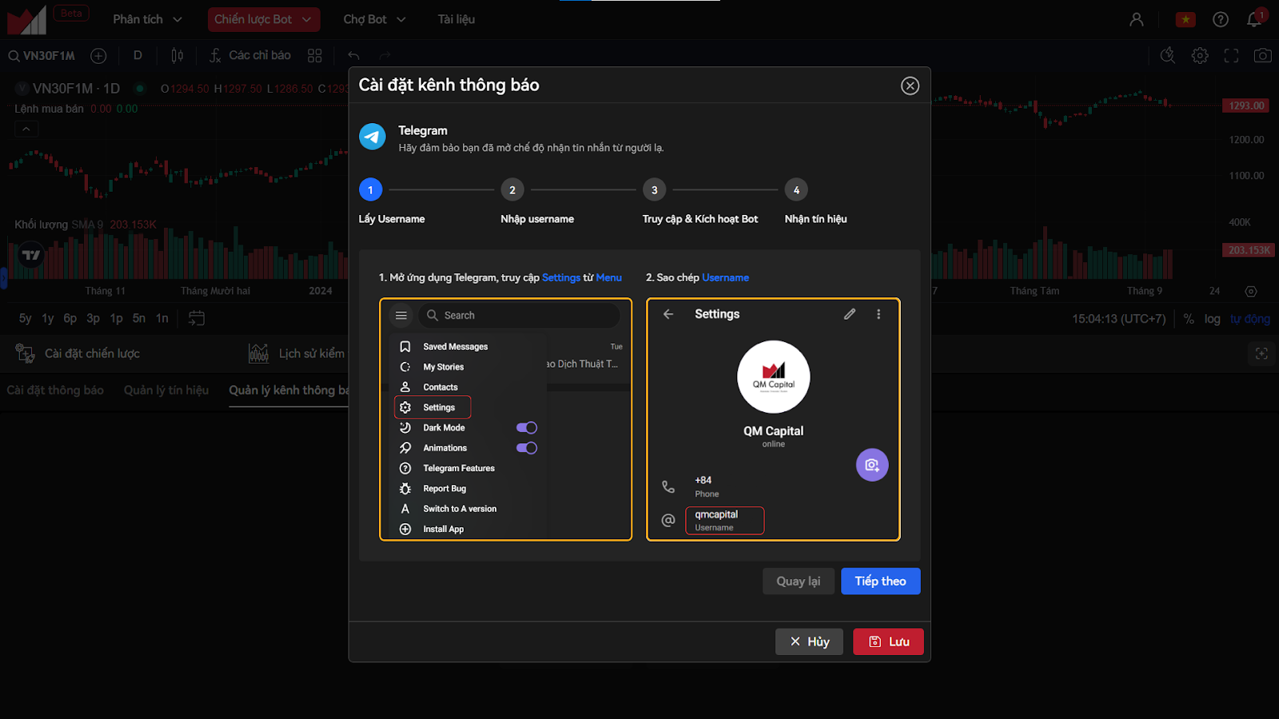Select the 5n time range
Screen dimensions: 1279x719
[x=139, y=318]
